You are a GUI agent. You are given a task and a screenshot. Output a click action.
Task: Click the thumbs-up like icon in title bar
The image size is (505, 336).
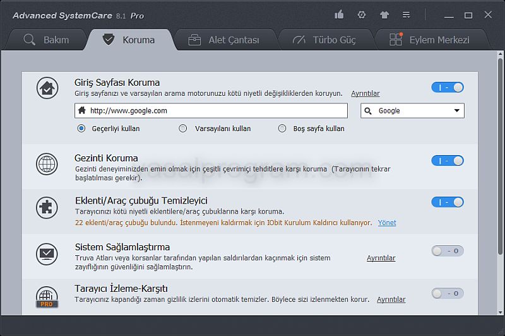(x=340, y=15)
